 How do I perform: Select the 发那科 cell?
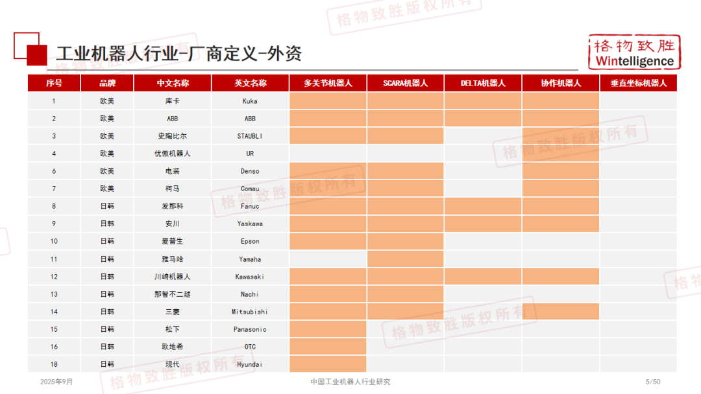173,206
